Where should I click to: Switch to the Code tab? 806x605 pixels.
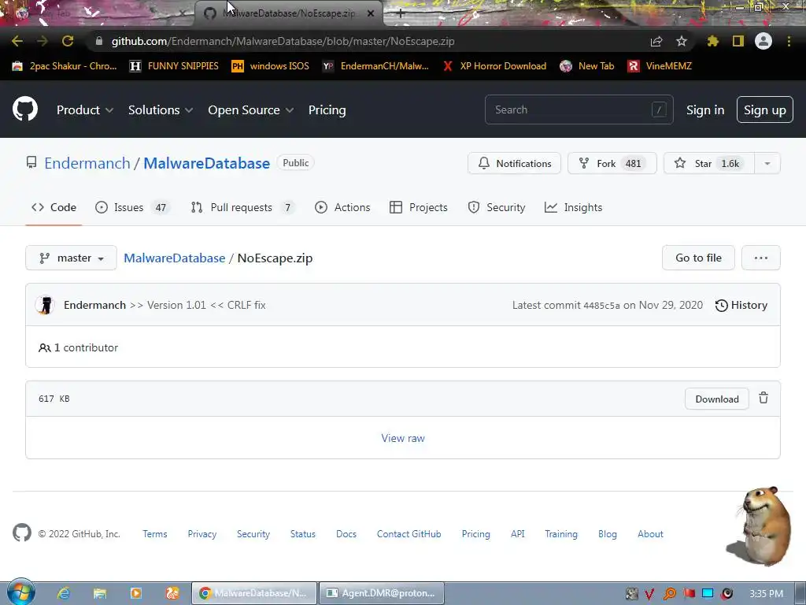pyautogui.click(x=54, y=207)
